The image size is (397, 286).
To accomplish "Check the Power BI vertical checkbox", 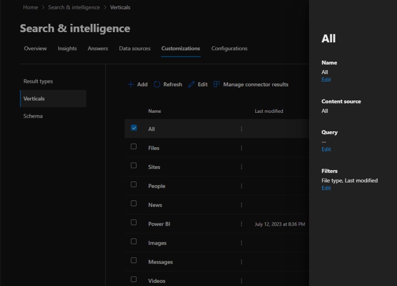I will point(134,223).
